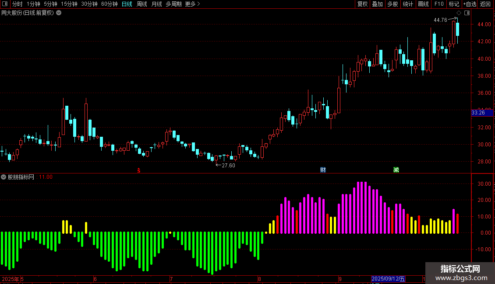Click the 36.00 price axis label
This screenshot has width=495, height=284.
(484, 93)
